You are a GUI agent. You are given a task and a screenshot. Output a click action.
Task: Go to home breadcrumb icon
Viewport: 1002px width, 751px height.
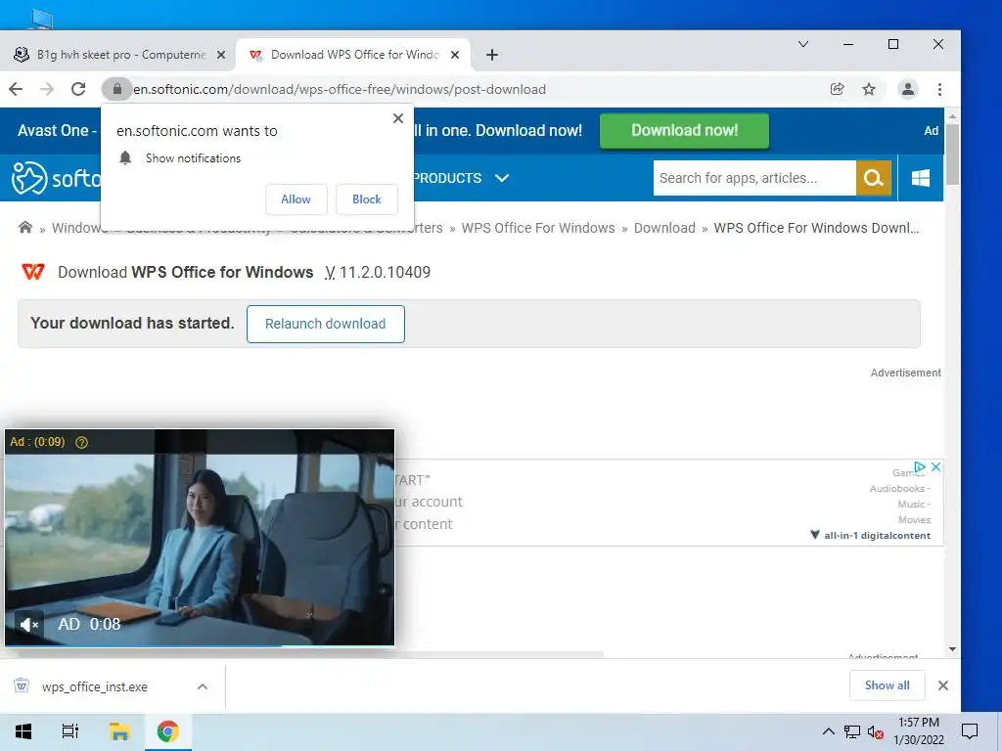pyautogui.click(x=25, y=227)
